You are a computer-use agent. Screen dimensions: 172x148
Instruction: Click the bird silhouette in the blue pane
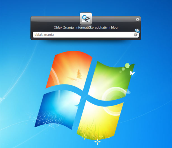[x=76, y=105]
